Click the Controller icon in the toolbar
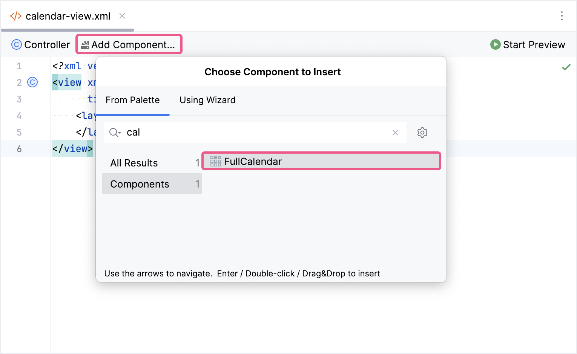The width and height of the screenshot is (577, 354). [16, 44]
